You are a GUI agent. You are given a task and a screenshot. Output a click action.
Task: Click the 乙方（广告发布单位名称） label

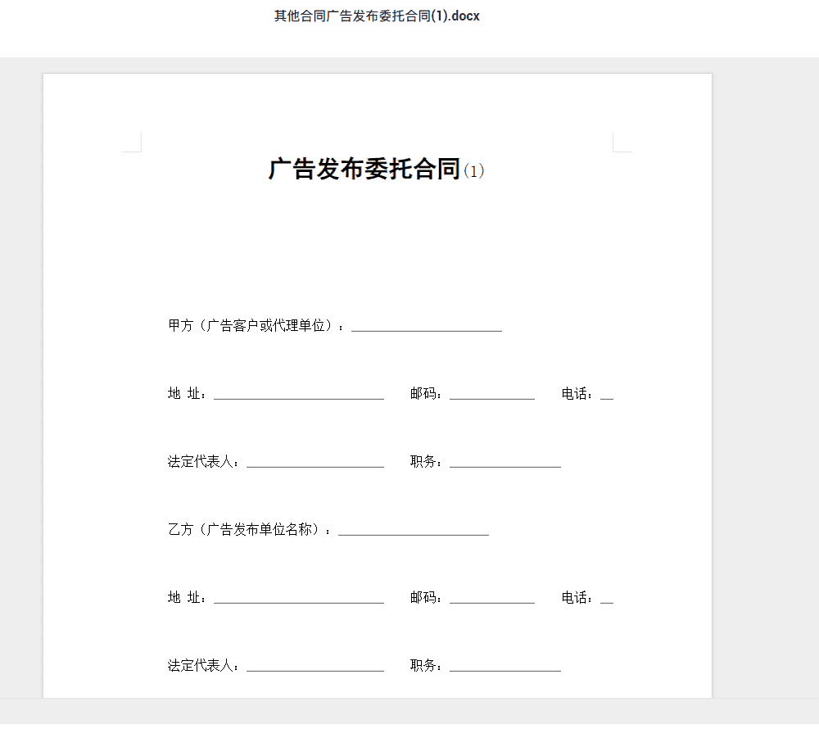pos(249,529)
